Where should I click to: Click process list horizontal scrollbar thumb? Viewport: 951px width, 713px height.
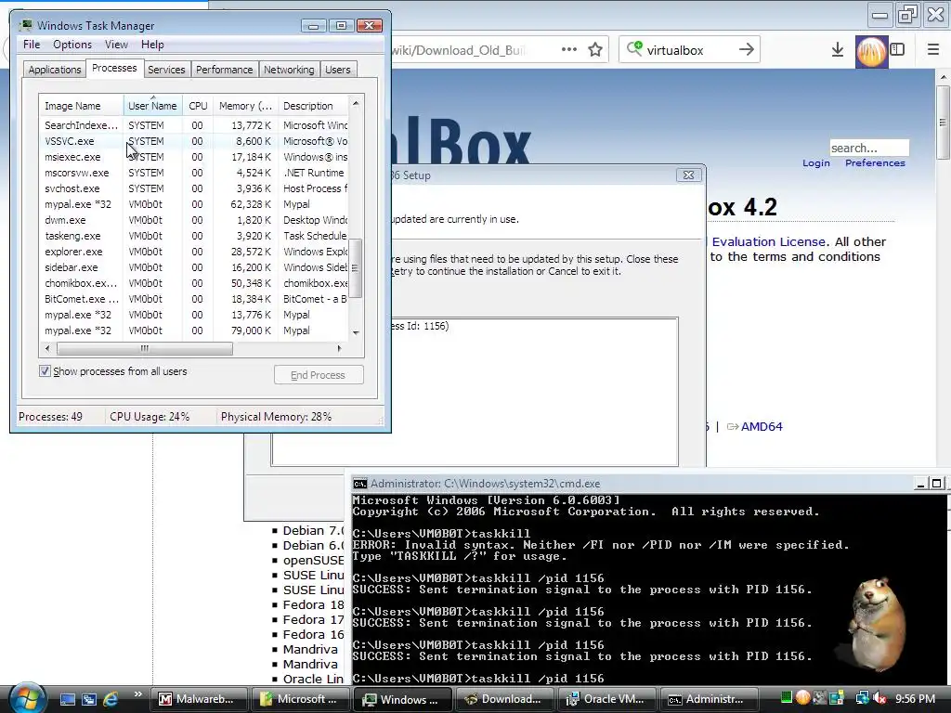(x=144, y=348)
